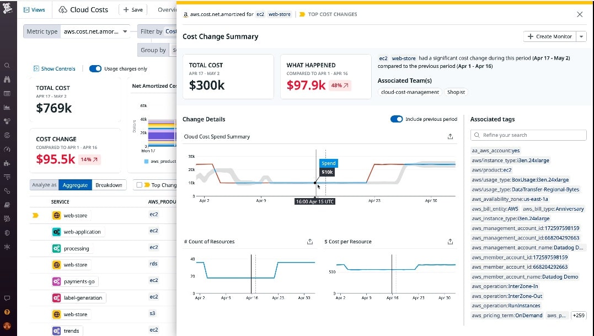
Task: Click the Cloud Costs header icon
Action: pos(63,10)
